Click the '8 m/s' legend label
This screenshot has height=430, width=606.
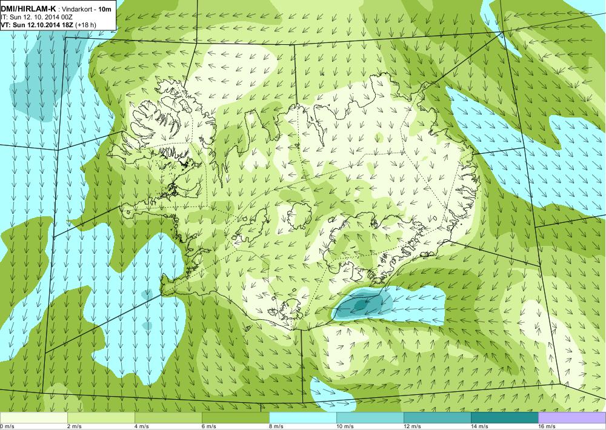[276, 426]
